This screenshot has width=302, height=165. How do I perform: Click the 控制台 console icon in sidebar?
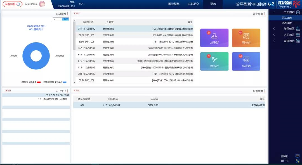pos(298,156)
